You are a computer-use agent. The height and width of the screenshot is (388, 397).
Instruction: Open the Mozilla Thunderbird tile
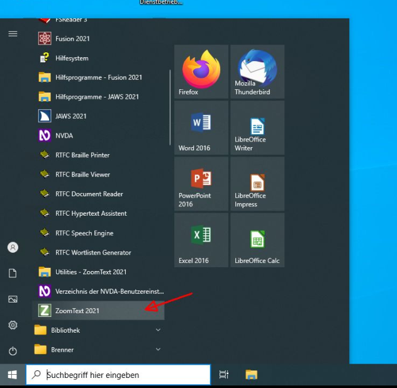[257, 72]
